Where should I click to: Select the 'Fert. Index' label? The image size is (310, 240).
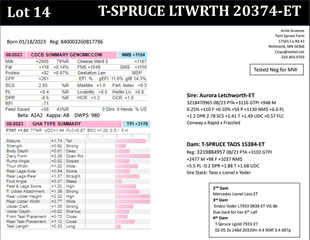click(x=123, y=85)
